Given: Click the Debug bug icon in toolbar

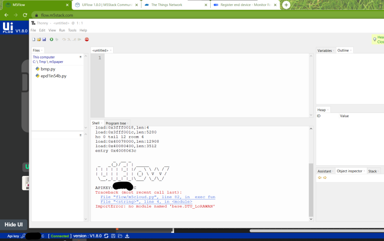Looking at the screenshot, I should point(57,39).
